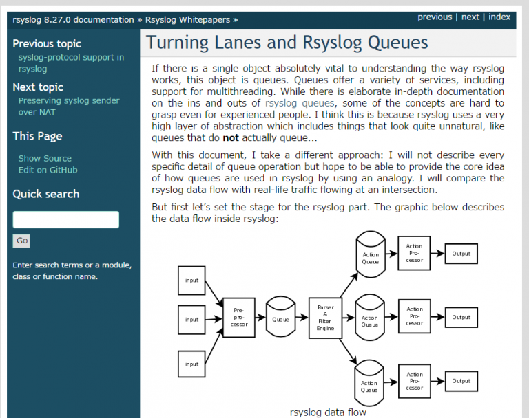Click the top Action Queue cylinder

tap(371, 255)
